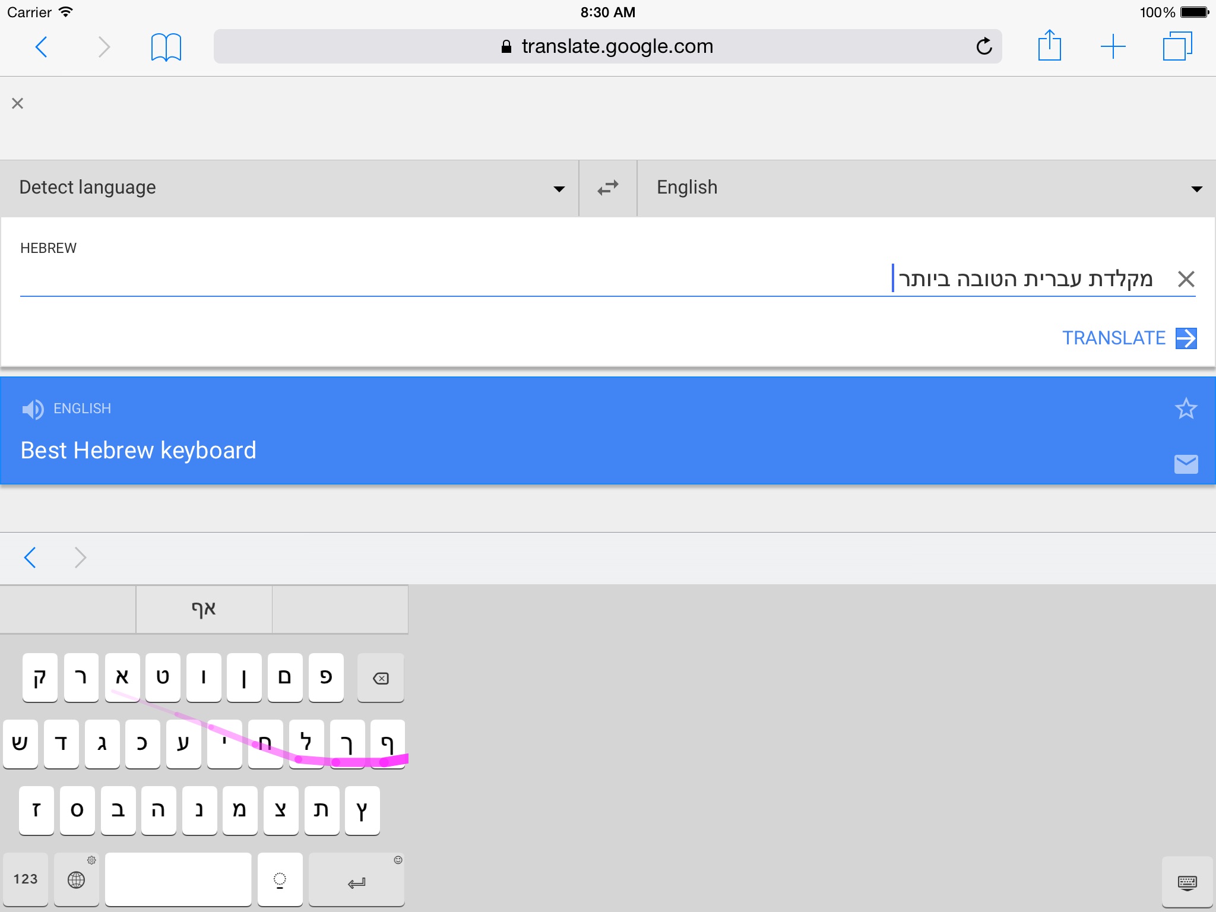
Task: Add a new Safari tab
Action: click(1113, 46)
